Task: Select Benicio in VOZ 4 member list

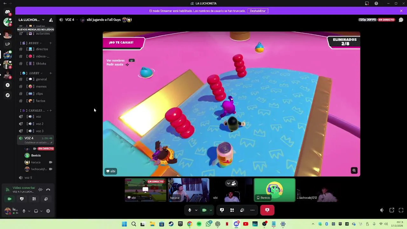Action: coord(36,156)
